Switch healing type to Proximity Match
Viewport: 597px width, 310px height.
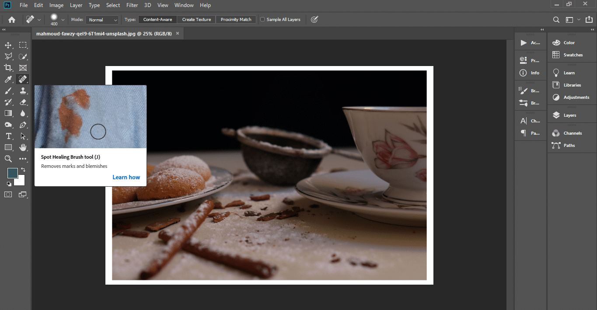(236, 20)
